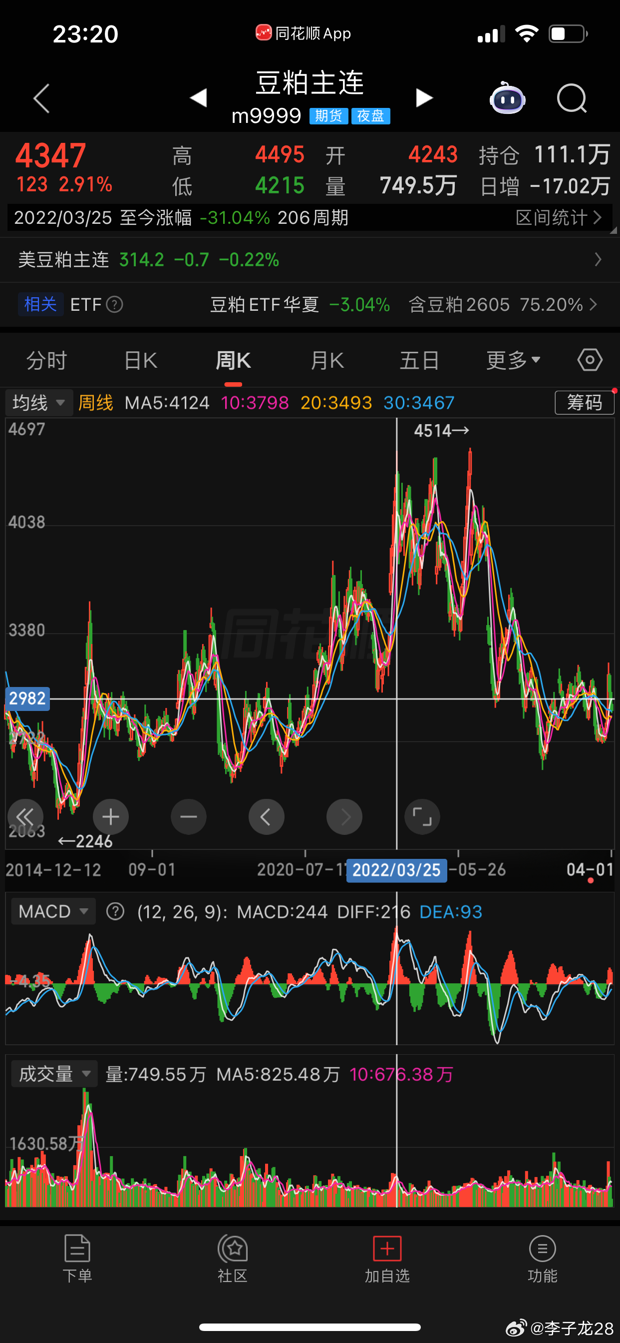
Task: Open the search magnifier icon
Action: tap(572, 98)
